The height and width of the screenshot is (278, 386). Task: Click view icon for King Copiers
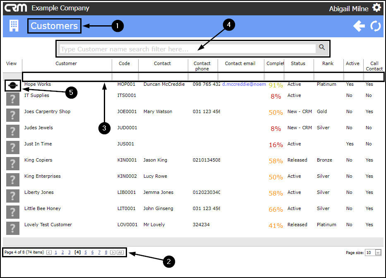click(x=12, y=164)
